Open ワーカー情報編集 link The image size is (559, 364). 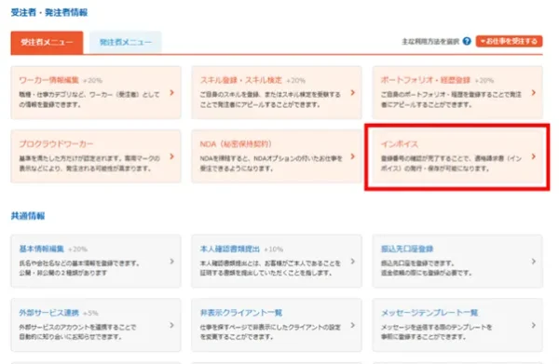pyautogui.click(x=48, y=80)
